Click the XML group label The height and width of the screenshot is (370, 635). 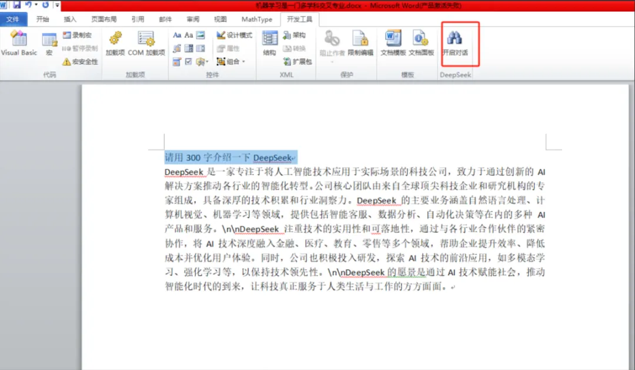click(286, 75)
